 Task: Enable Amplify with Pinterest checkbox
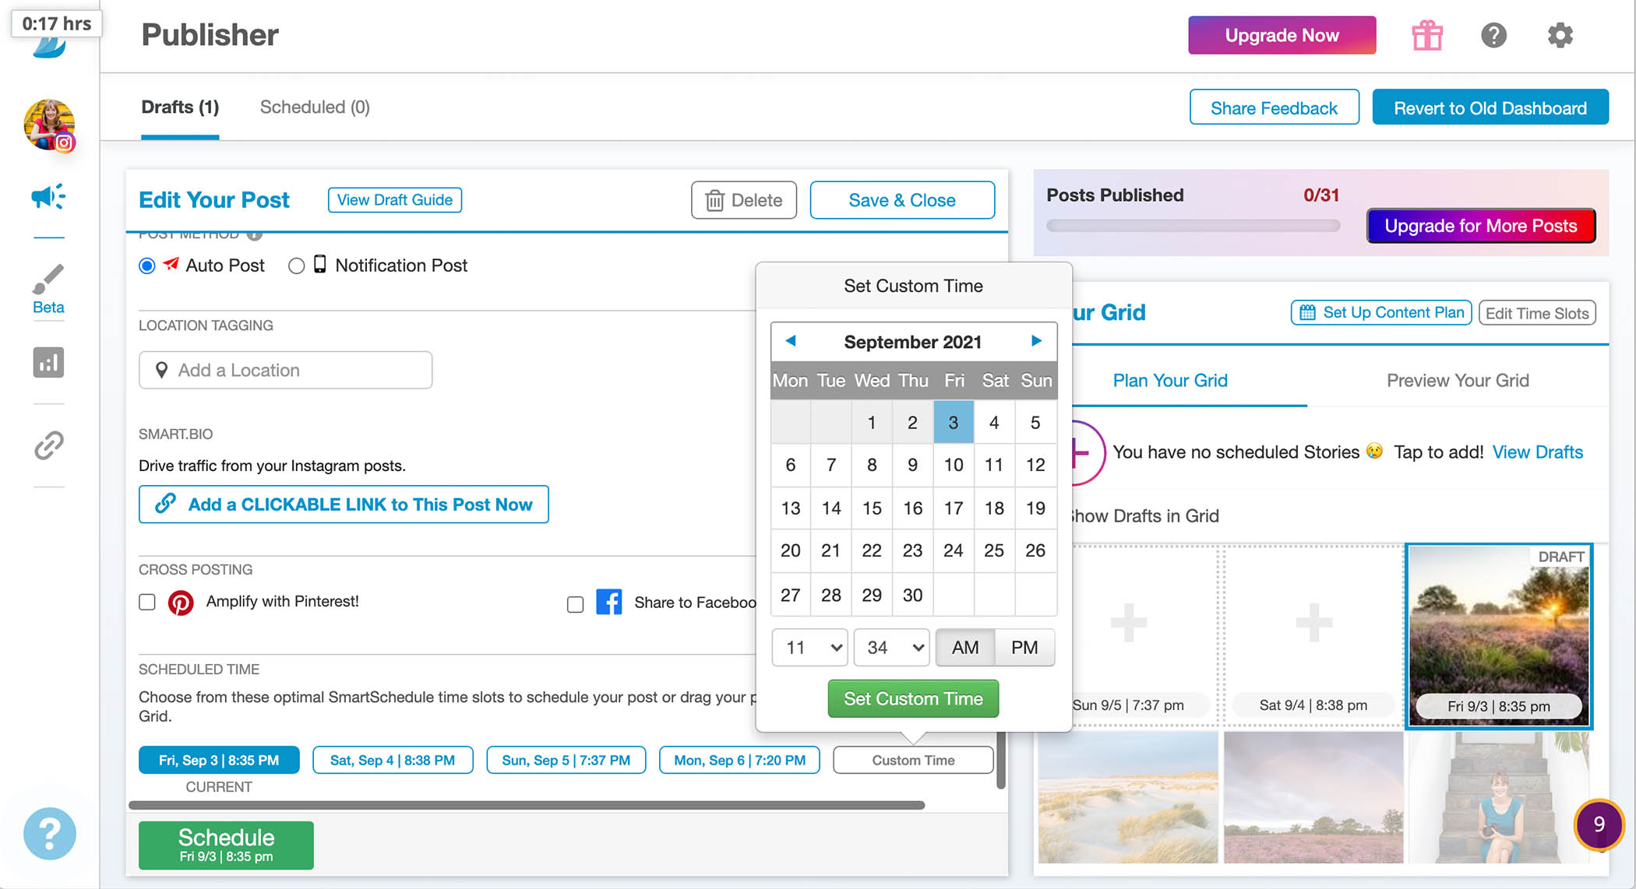coord(147,602)
